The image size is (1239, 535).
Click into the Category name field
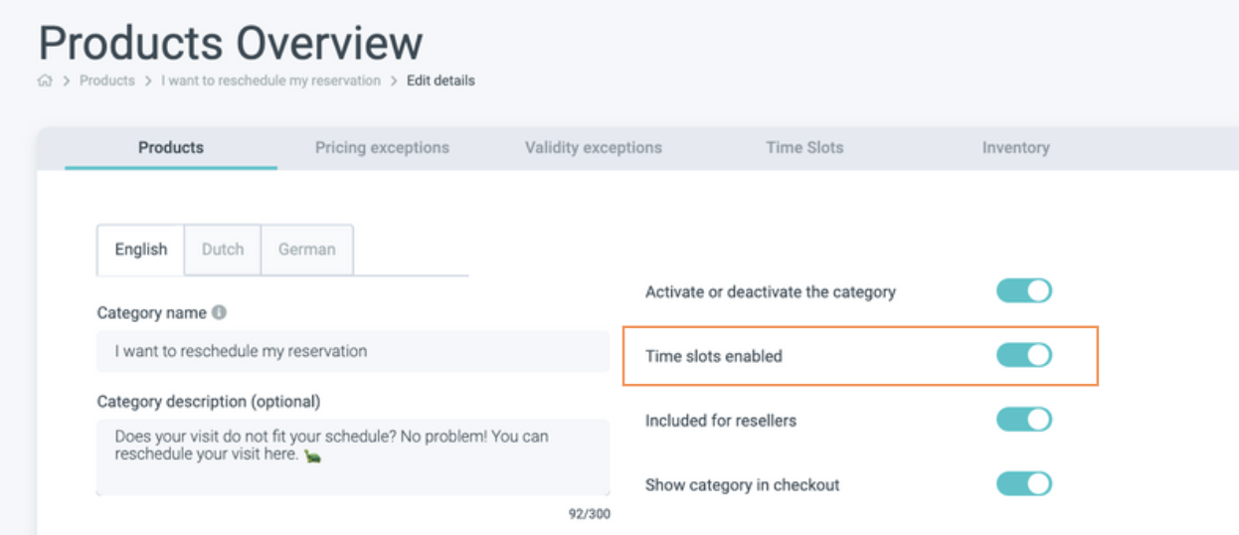pyautogui.click(x=353, y=352)
